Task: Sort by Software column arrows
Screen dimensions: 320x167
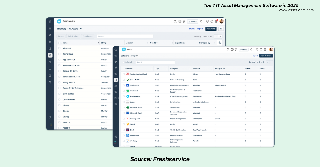Action: [x=152, y=69]
